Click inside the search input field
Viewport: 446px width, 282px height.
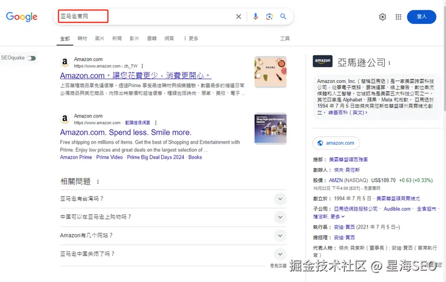[x=145, y=17]
